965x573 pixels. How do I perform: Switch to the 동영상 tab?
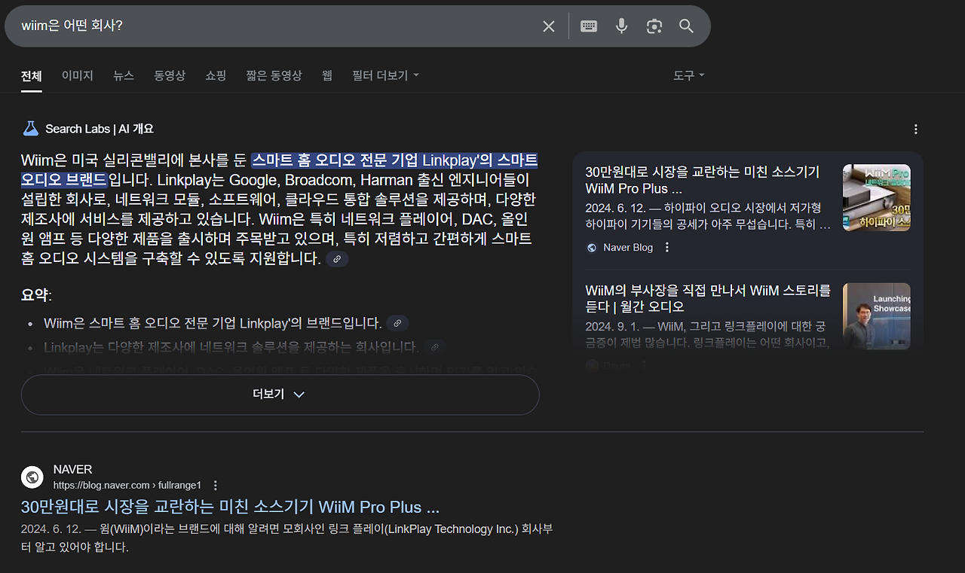(170, 75)
